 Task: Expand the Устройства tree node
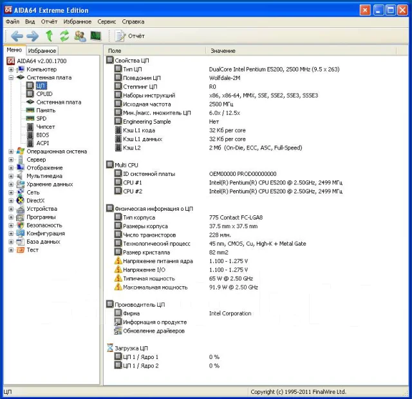click(11, 209)
